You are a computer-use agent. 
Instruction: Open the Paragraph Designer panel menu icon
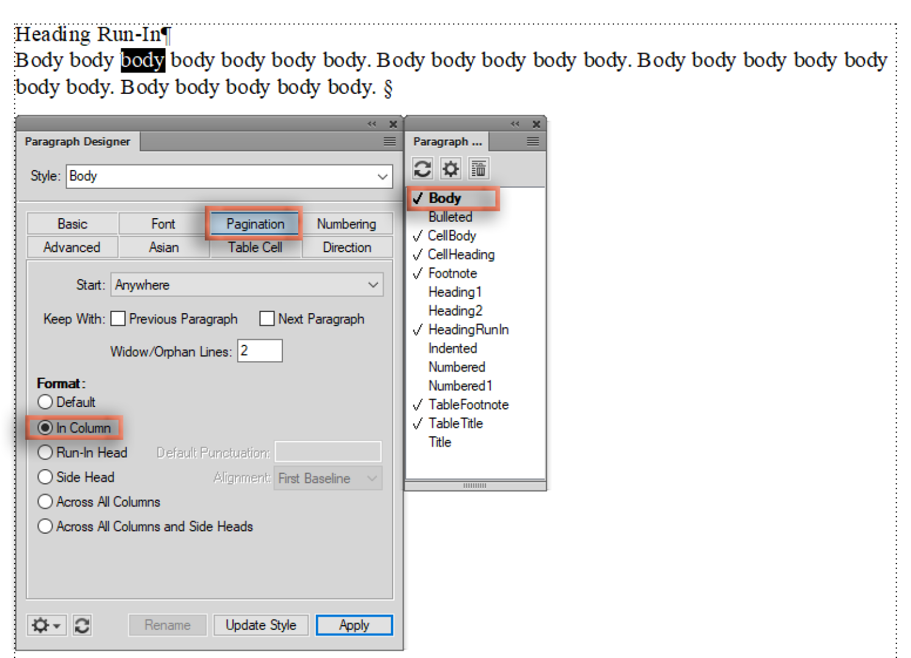coord(389,141)
